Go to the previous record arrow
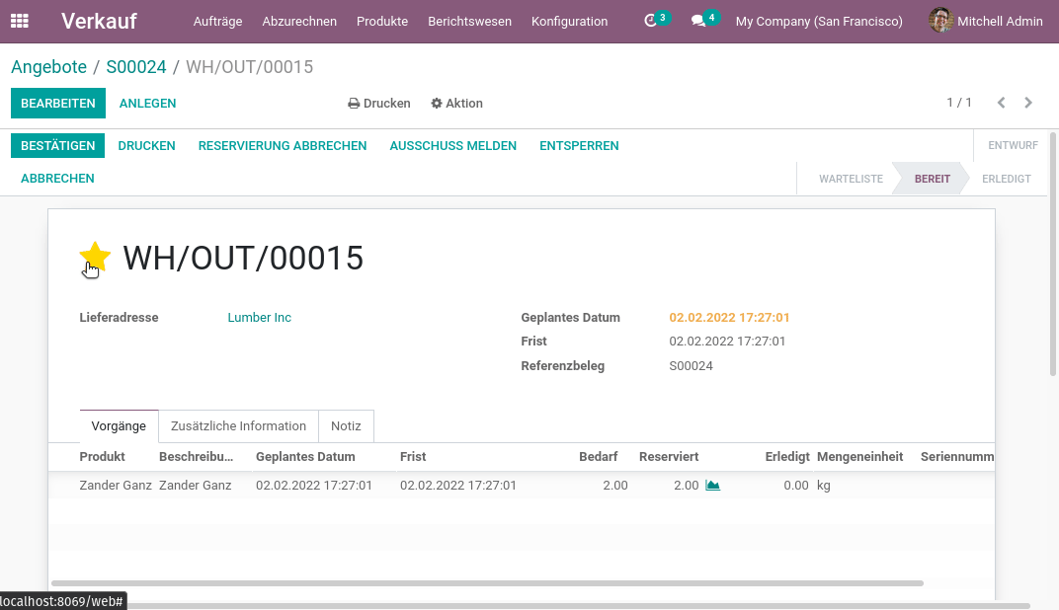 (1002, 103)
